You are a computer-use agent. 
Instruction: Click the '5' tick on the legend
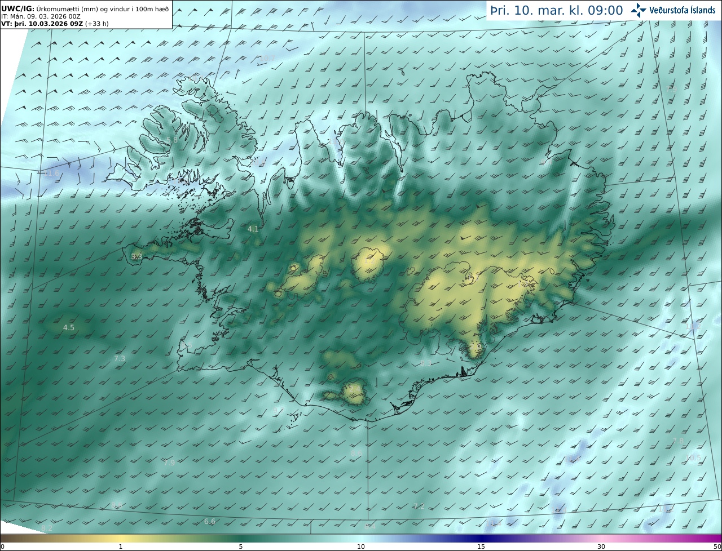coord(241,547)
